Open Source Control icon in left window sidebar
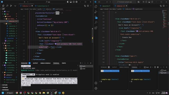 [11, 6]
